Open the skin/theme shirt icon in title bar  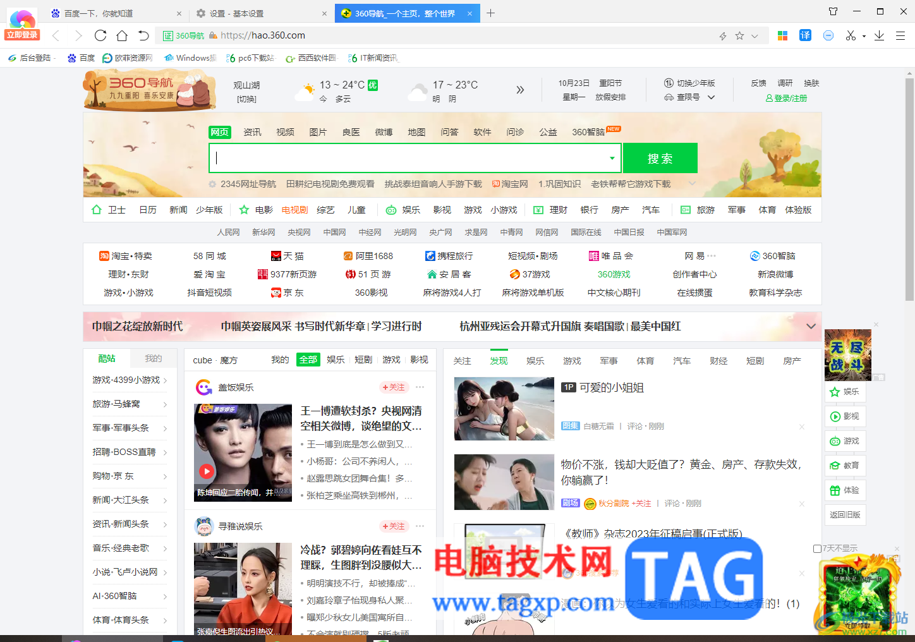pyautogui.click(x=833, y=11)
